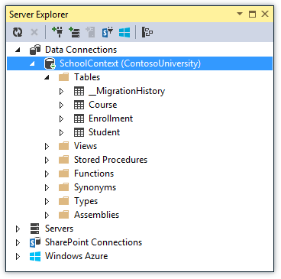Viewport: 281px width, 279px height.
Task: Click the Connect to Server icon
Action: click(74, 32)
